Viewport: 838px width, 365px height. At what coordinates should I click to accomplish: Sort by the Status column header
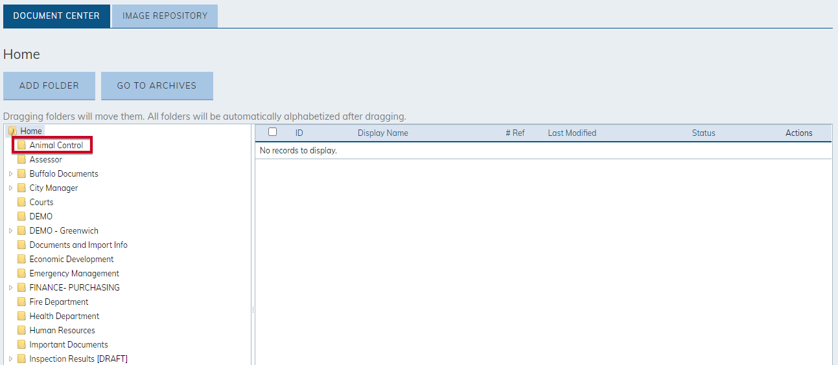(703, 133)
